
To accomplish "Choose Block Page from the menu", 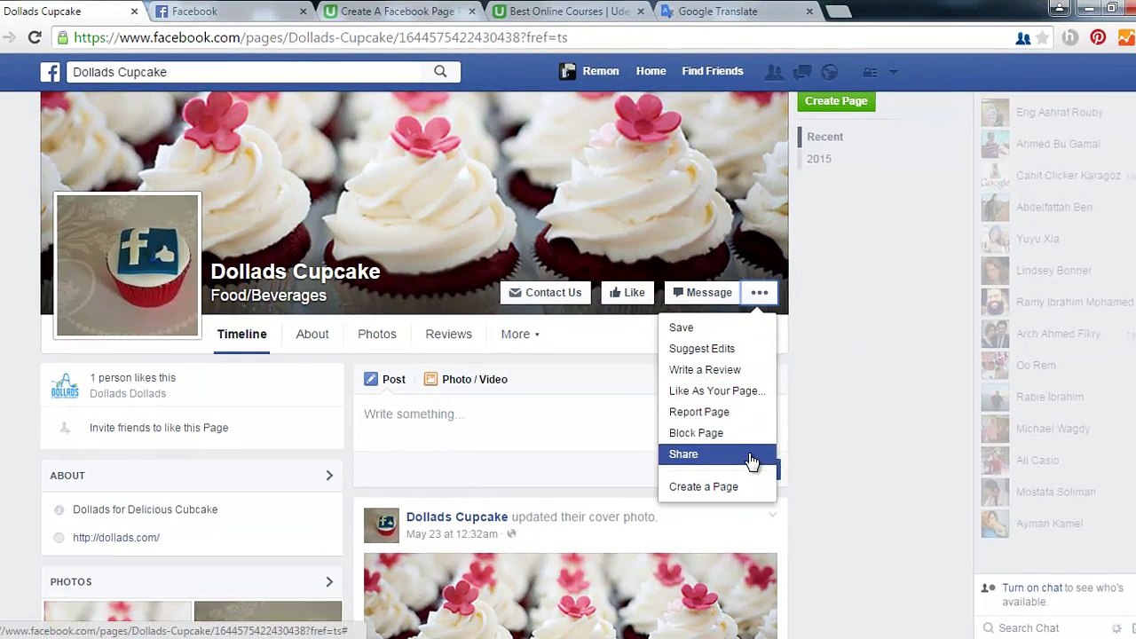I will (717, 433).
